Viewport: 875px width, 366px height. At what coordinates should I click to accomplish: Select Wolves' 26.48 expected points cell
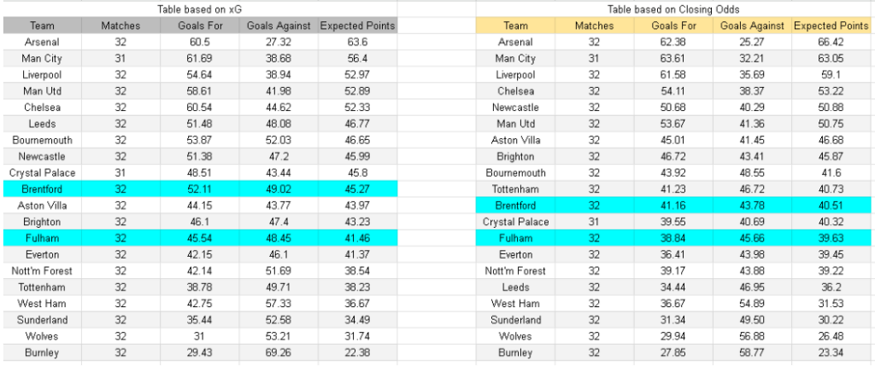pyautogui.click(x=830, y=336)
